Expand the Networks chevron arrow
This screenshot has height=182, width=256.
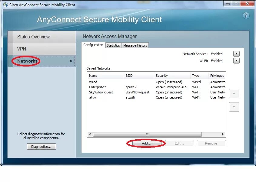[x=71, y=61]
